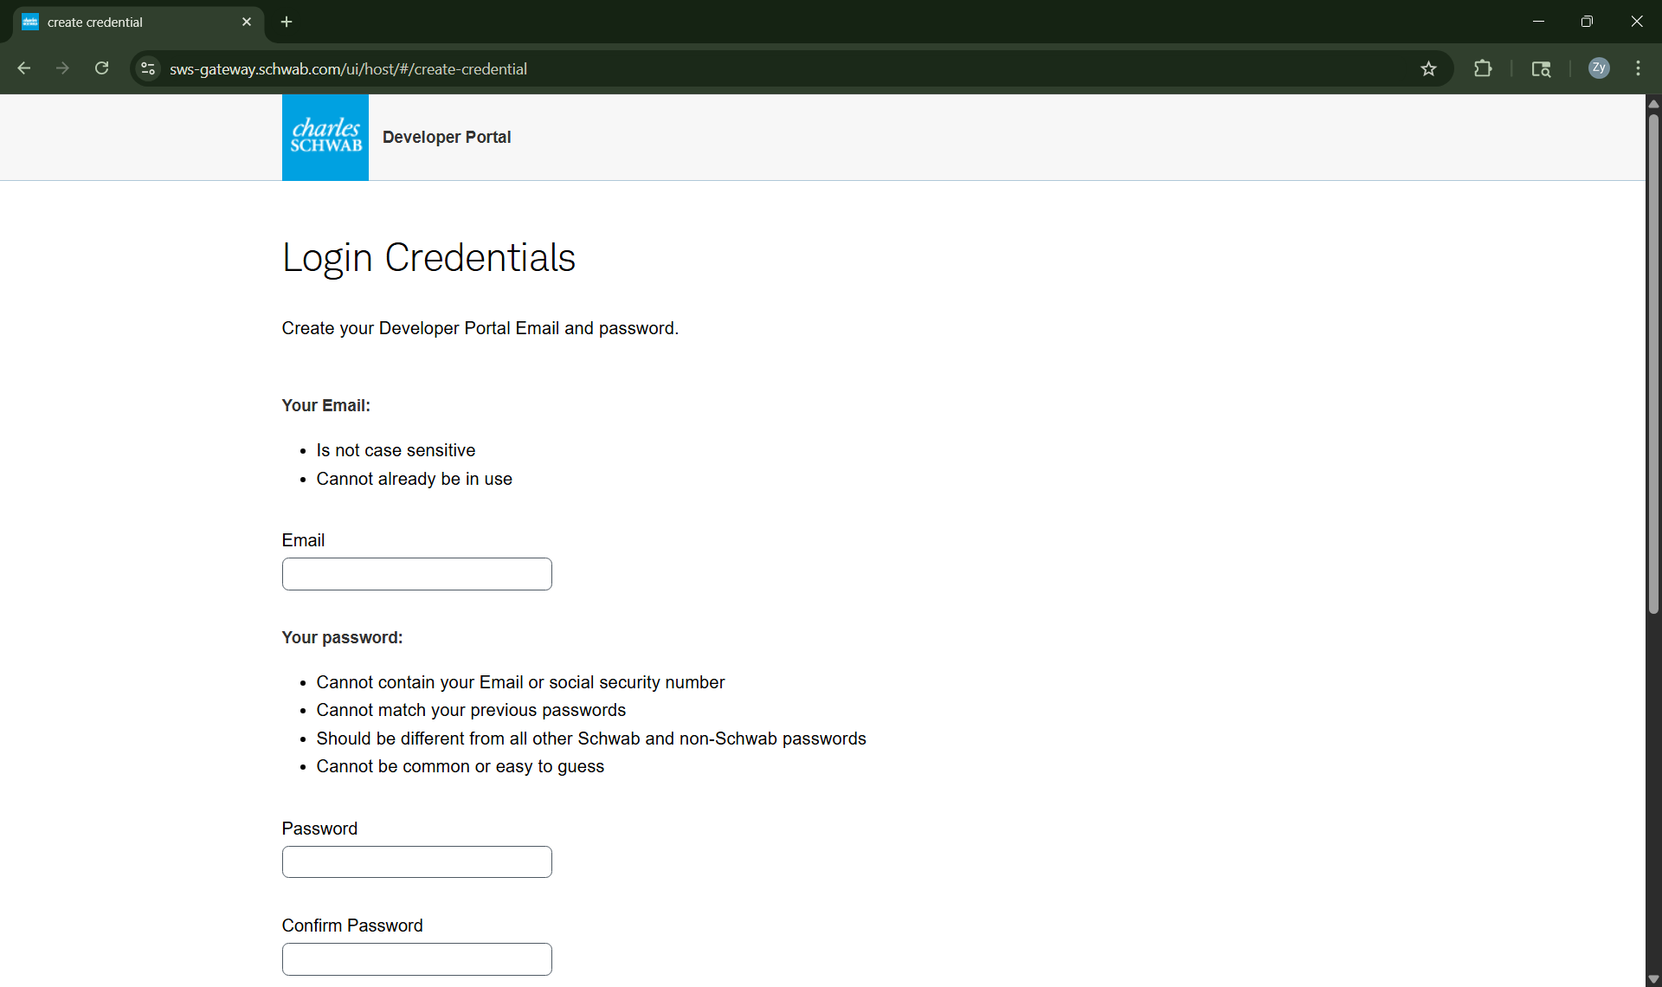Screen dimensions: 1662x987
Task: Click inside the Password input field
Action: tap(416, 861)
